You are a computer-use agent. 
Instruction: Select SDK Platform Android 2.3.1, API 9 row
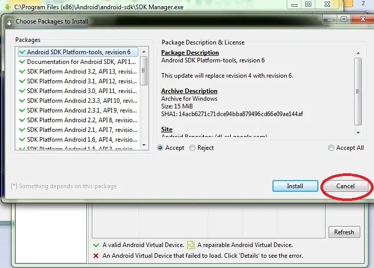(78, 110)
